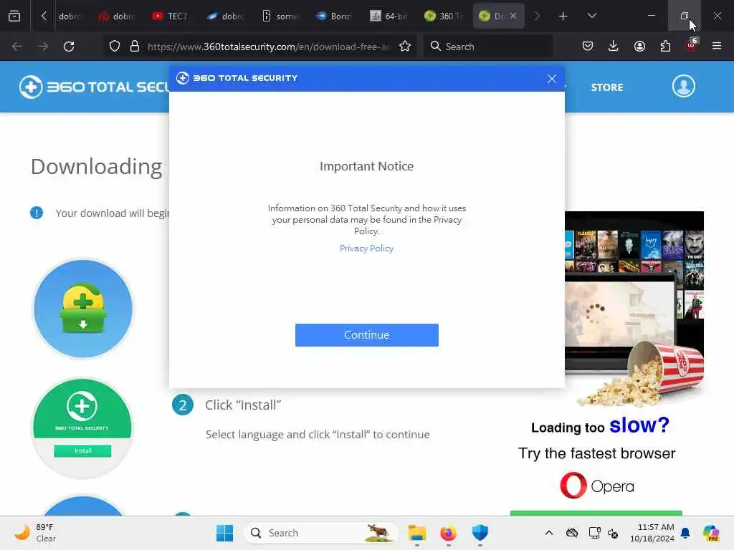Open the Windows Start menu
This screenshot has height=550, width=734.
(x=224, y=533)
